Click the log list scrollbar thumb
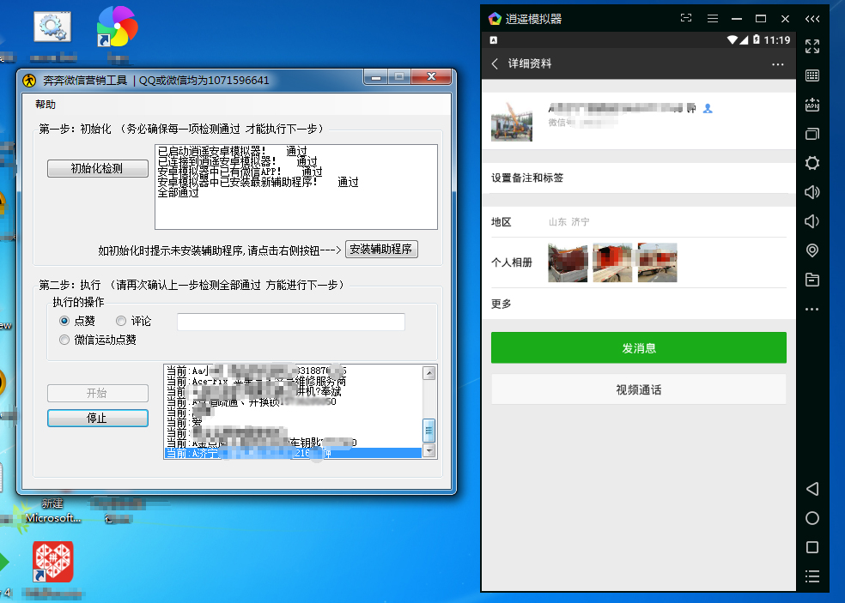This screenshot has width=845, height=603. tap(429, 431)
